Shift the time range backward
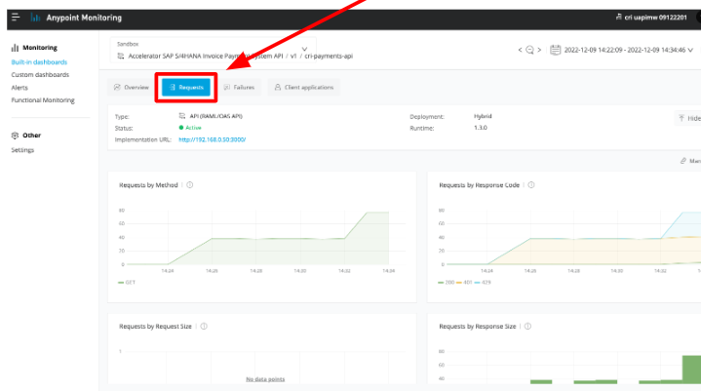 coord(520,50)
